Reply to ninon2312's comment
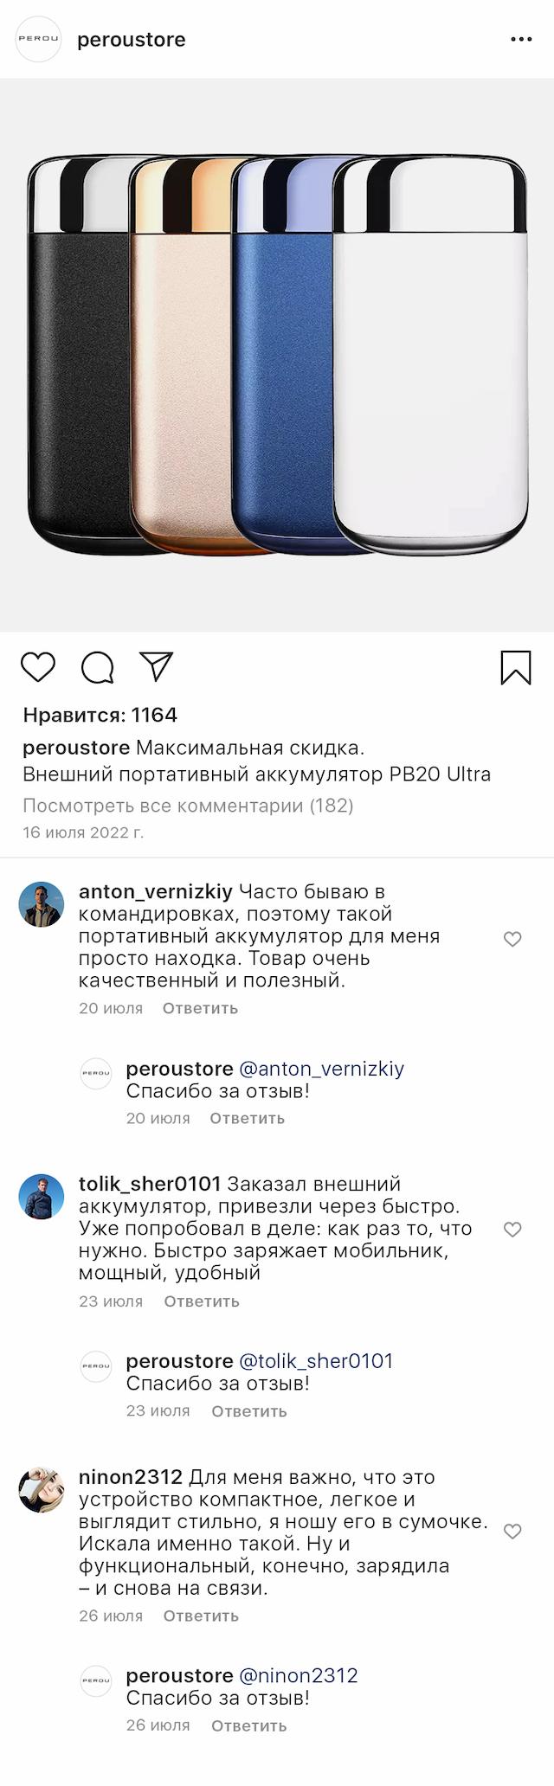This screenshot has height=1786, width=554. 201,1616
